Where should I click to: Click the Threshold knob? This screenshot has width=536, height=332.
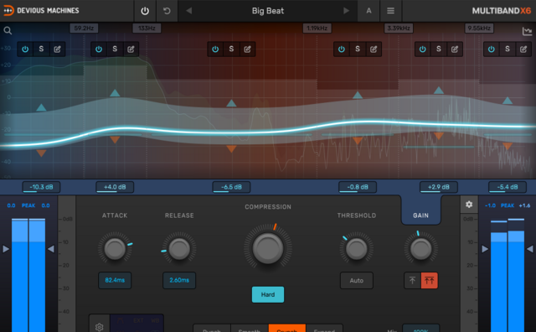pyautogui.click(x=356, y=249)
